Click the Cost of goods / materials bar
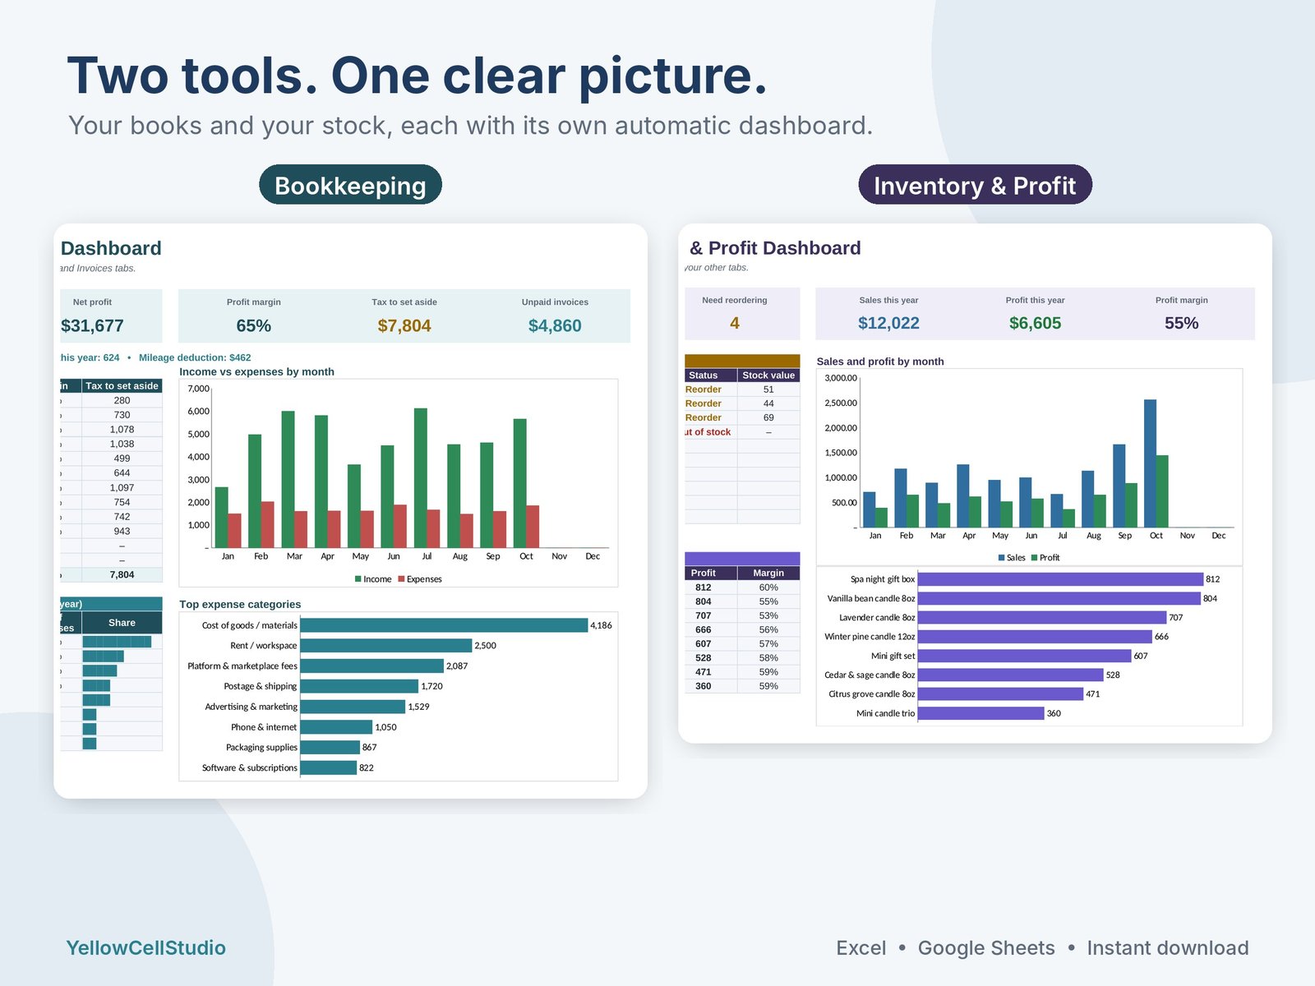This screenshot has width=1315, height=986. point(444,625)
